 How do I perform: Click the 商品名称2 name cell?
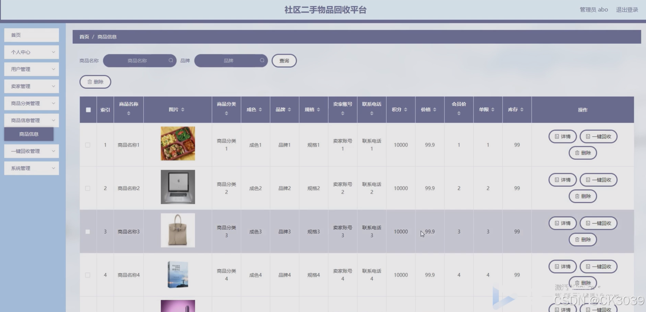coord(129,188)
